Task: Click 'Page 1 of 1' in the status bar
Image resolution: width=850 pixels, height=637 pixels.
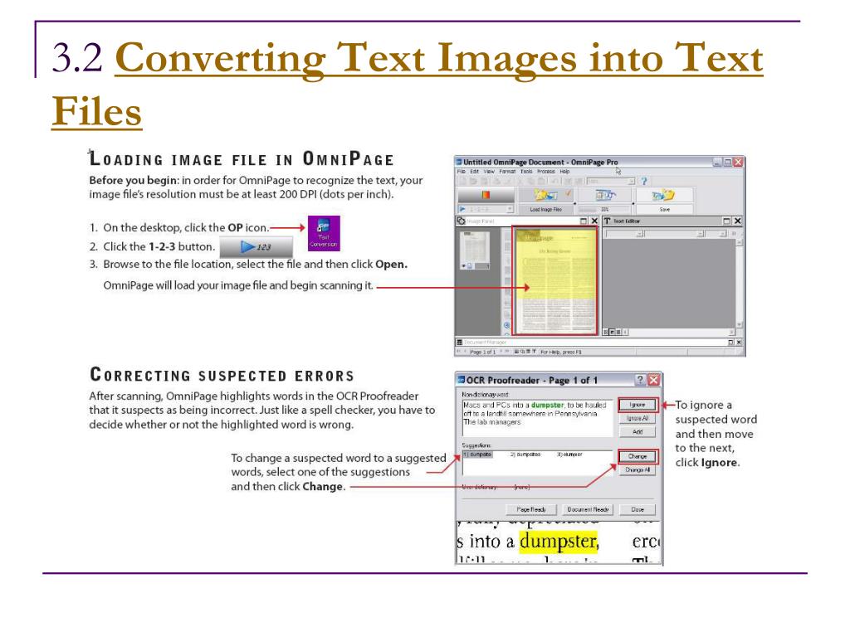Action: 482,352
